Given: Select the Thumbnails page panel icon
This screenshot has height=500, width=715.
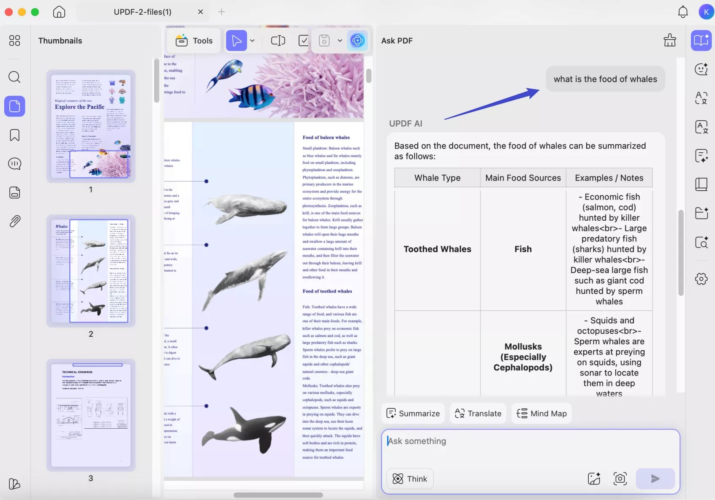Looking at the screenshot, I should [x=15, y=106].
